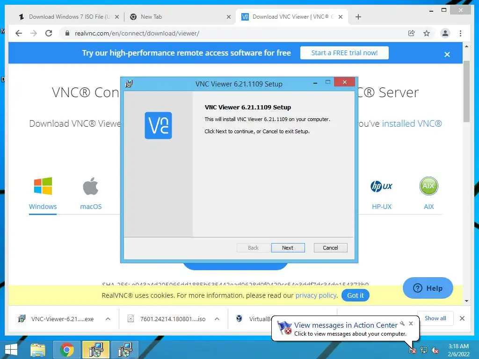Open the balloon's wrench settings icon
Screen dimensions: 479x359
[x=403, y=323]
